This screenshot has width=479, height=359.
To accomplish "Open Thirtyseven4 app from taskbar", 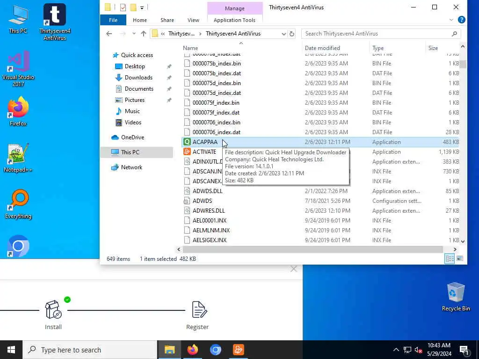I will click(238, 350).
